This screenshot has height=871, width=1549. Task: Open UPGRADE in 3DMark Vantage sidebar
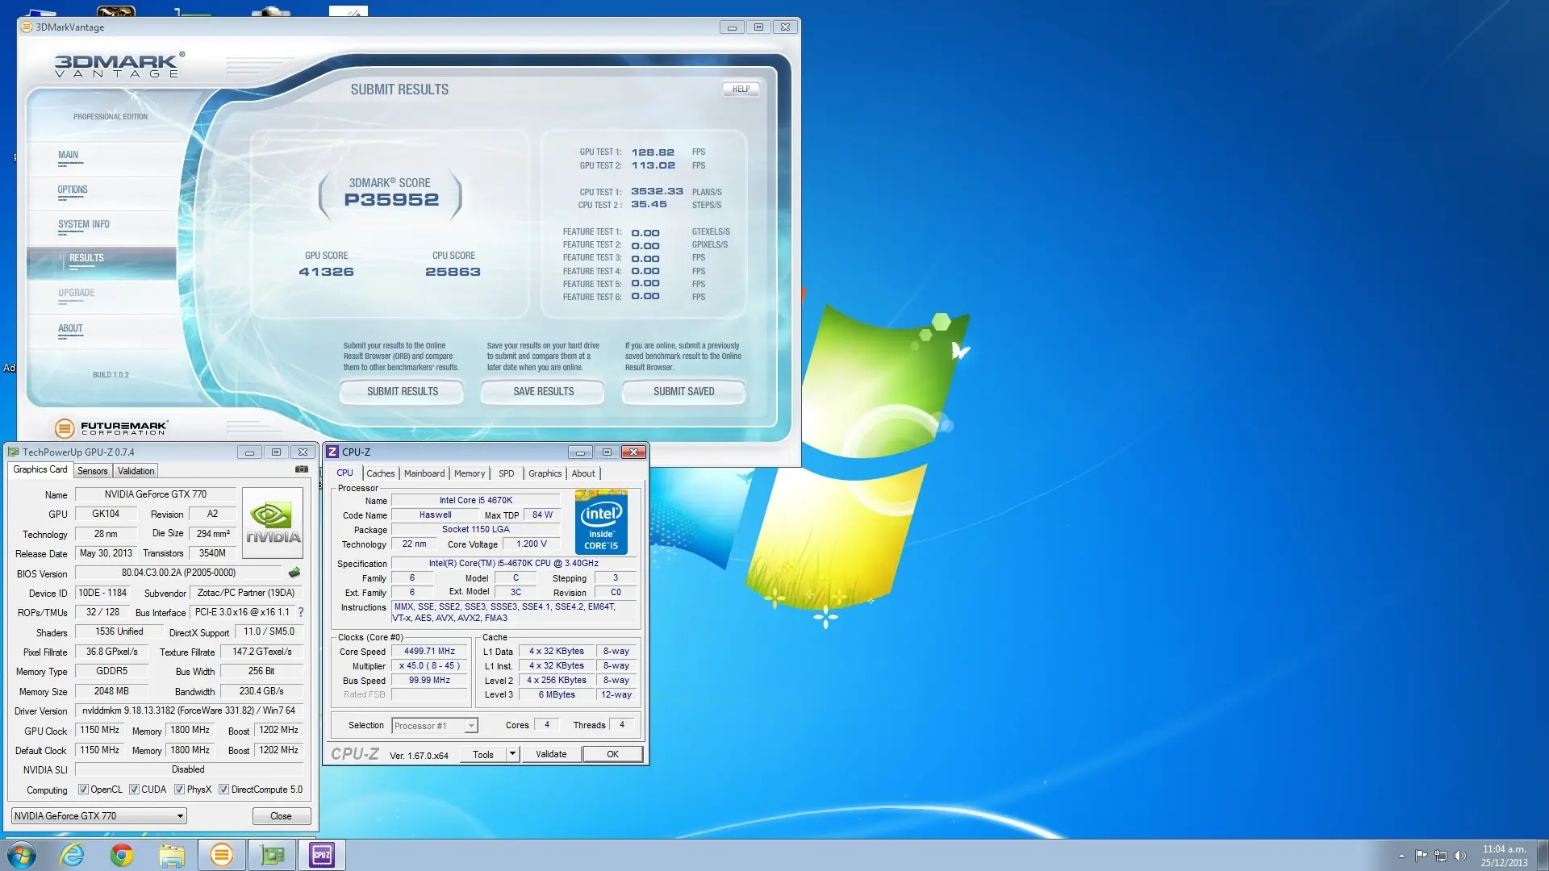(x=77, y=293)
